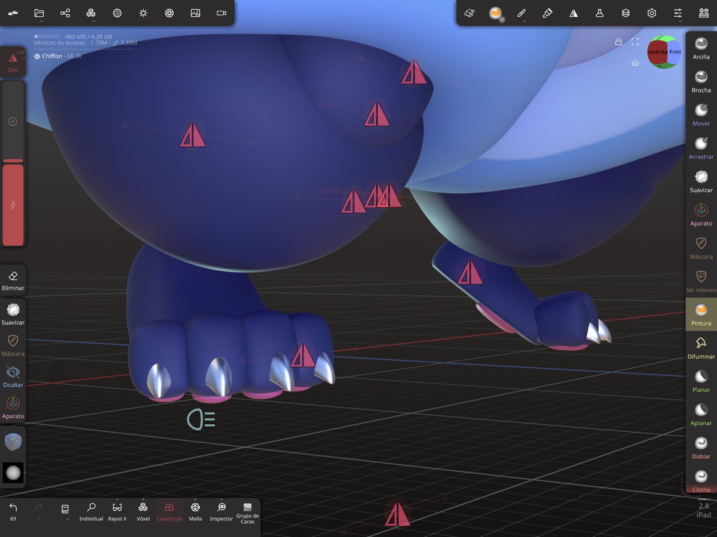Open the bottom bar shortcuts menu
717x537 pixels.
66,511
